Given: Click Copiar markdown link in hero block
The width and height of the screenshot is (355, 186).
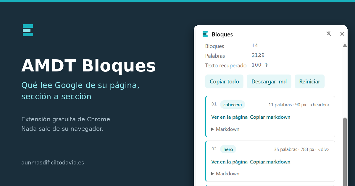Looking at the screenshot, I should (x=270, y=162).
